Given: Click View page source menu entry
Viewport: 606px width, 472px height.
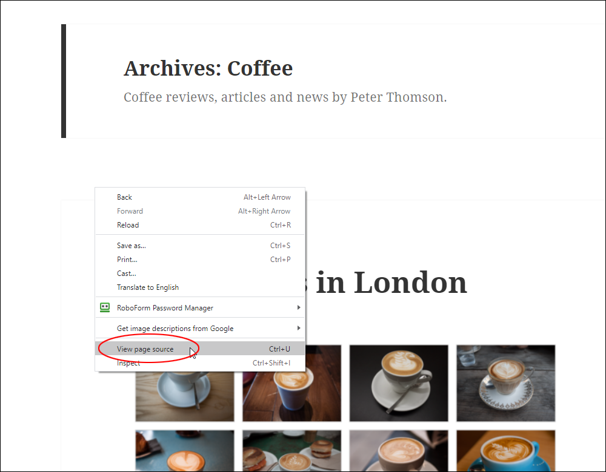Looking at the screenshot, I should [x=200, y=349].
